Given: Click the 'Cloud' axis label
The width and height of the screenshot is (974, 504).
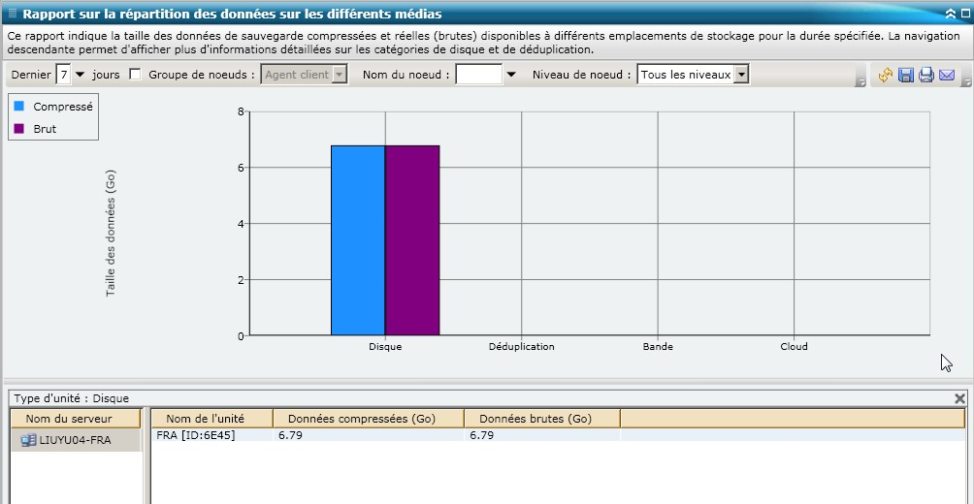Looking at the screenshot, I should (794, 346).
